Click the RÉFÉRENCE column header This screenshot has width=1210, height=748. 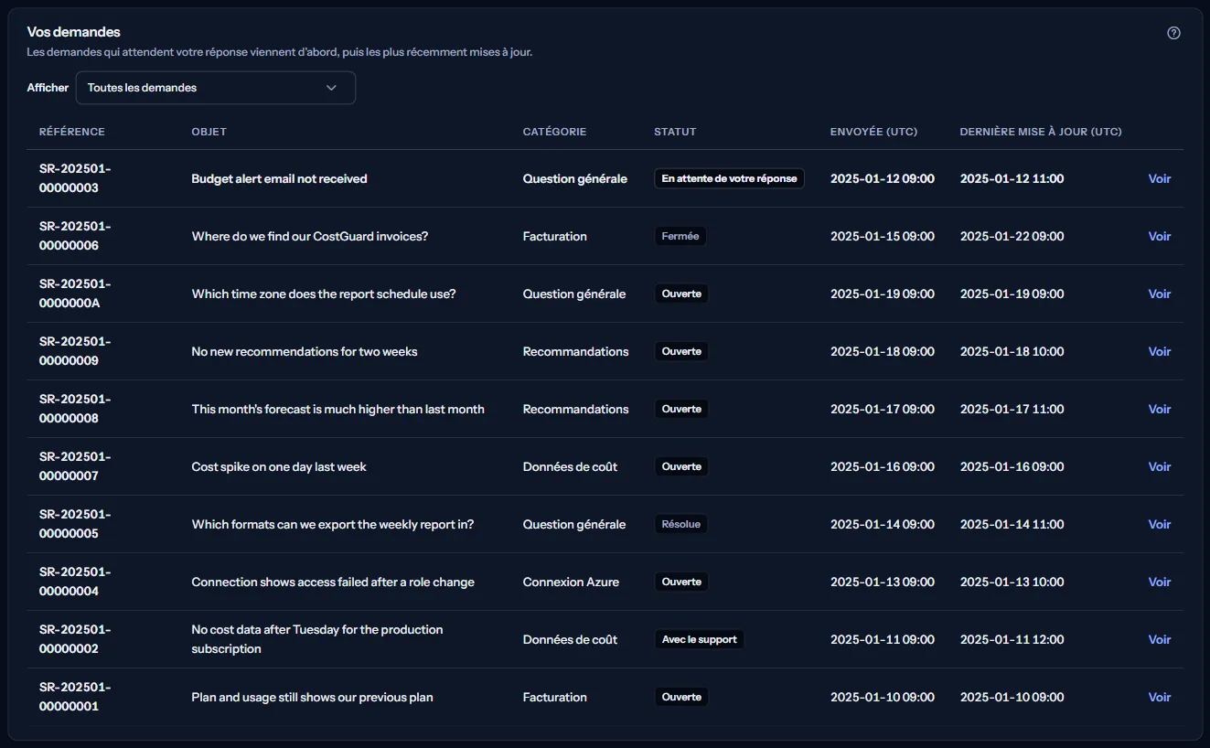click(72, 132)
